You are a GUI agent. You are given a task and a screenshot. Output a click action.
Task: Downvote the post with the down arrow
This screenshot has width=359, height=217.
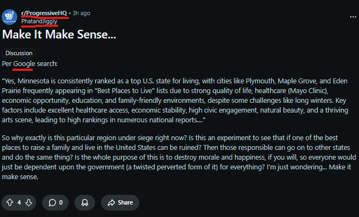(x=29, y=202)
